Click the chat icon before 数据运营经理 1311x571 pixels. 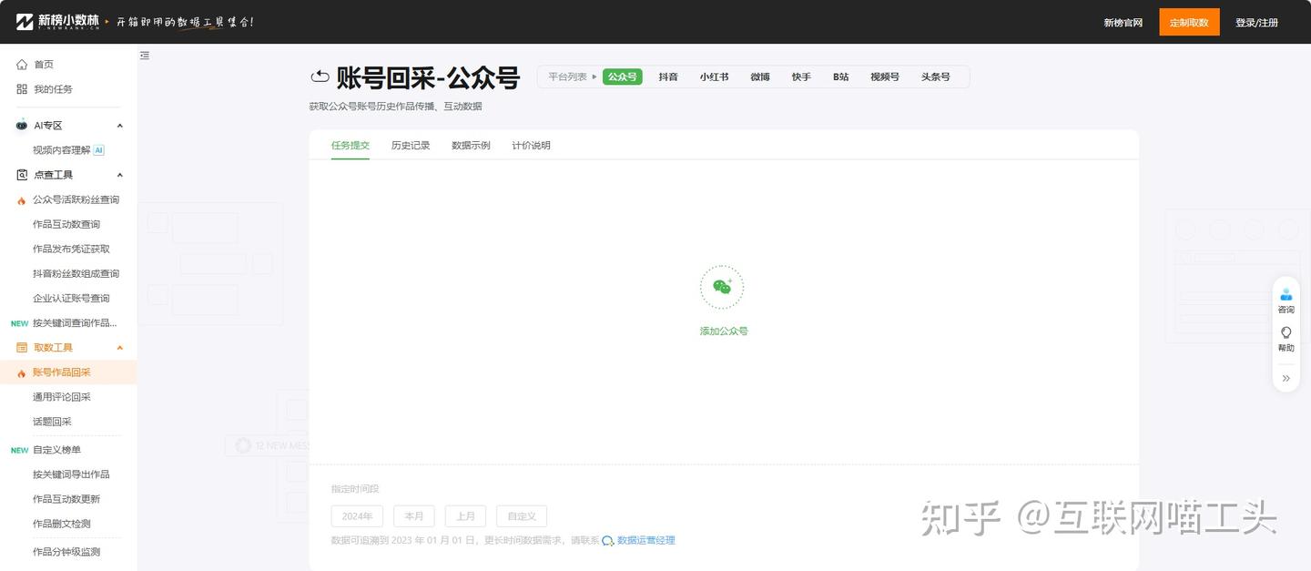[607, 541]
